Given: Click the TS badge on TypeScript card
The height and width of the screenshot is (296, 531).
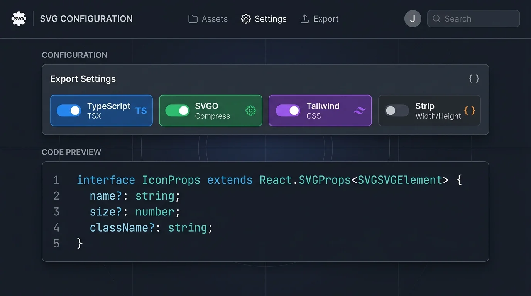Looking at the screenshot, I should coord(142,111).
